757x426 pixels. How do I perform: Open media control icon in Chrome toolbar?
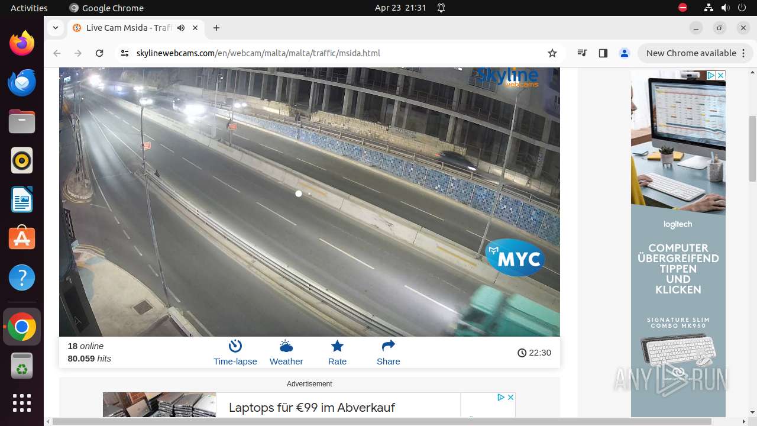click(x=582, y=53)
